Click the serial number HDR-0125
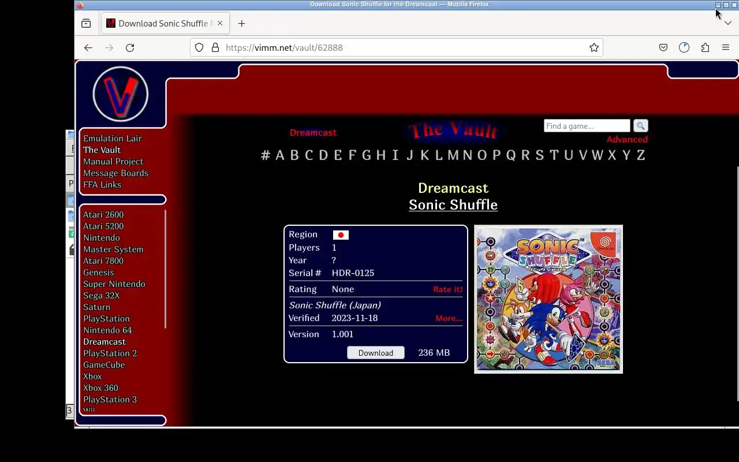The width and height of the screenshot is (739, 462). point(353,273)
